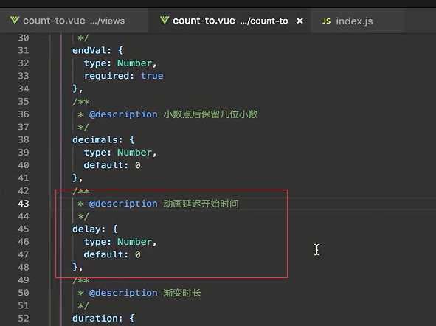Place cursor on 'required: true' line

click(x=124, y=76)
